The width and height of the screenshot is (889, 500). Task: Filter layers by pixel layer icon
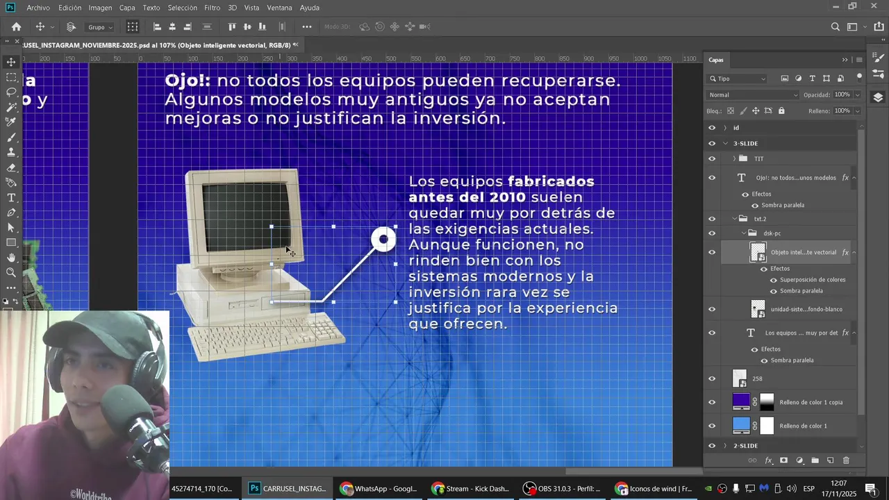click(784, 78)
